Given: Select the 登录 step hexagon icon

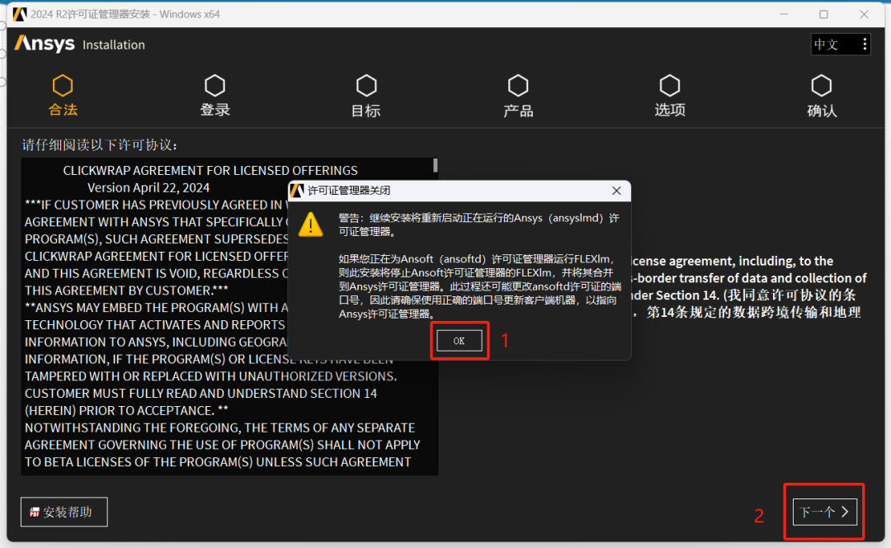Looking at the screenshot, I should pos(214,86).
